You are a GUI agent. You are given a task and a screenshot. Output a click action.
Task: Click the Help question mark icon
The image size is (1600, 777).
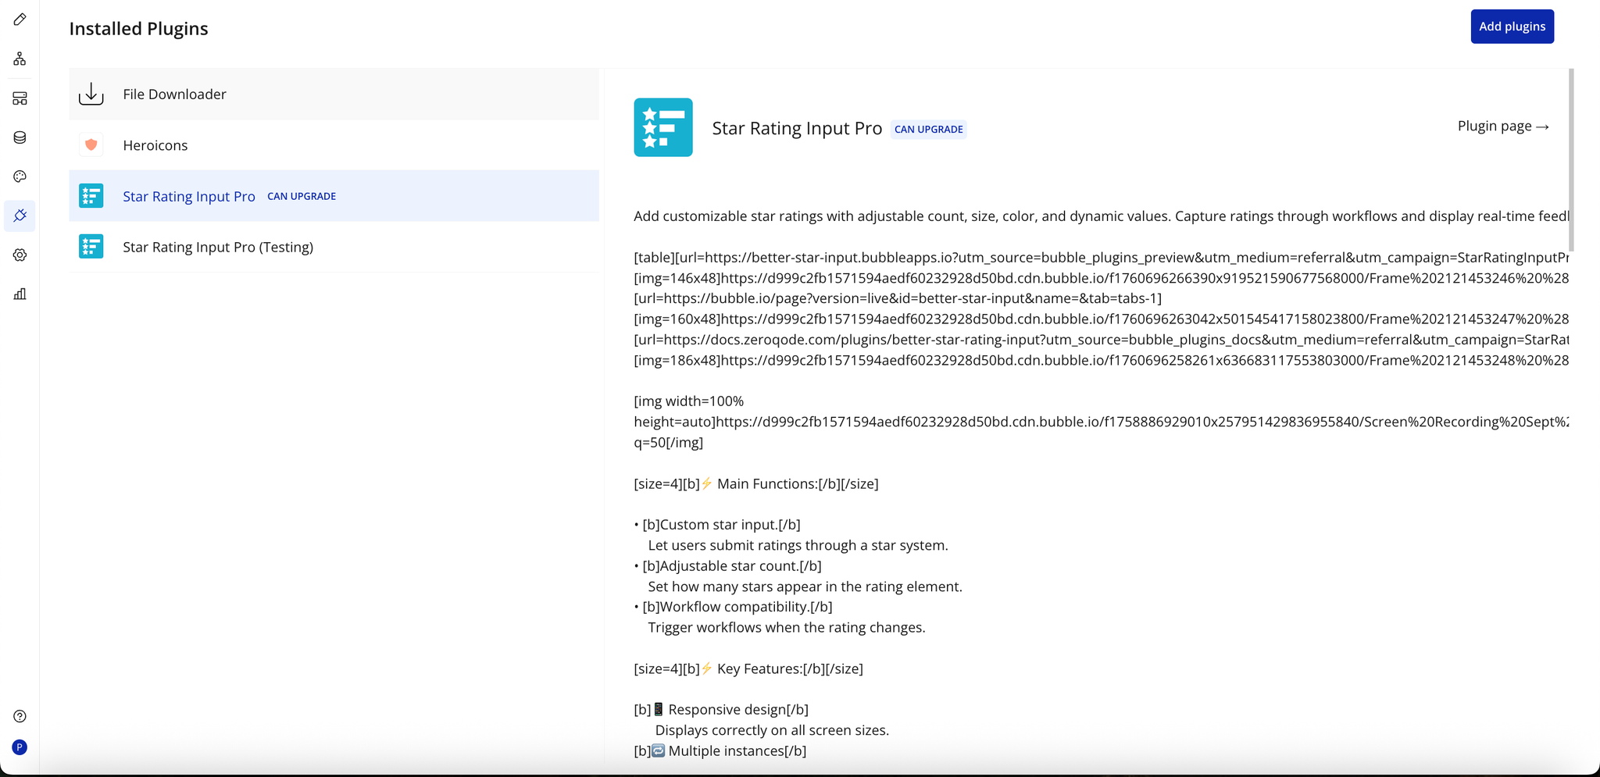(x=20, y=716)
